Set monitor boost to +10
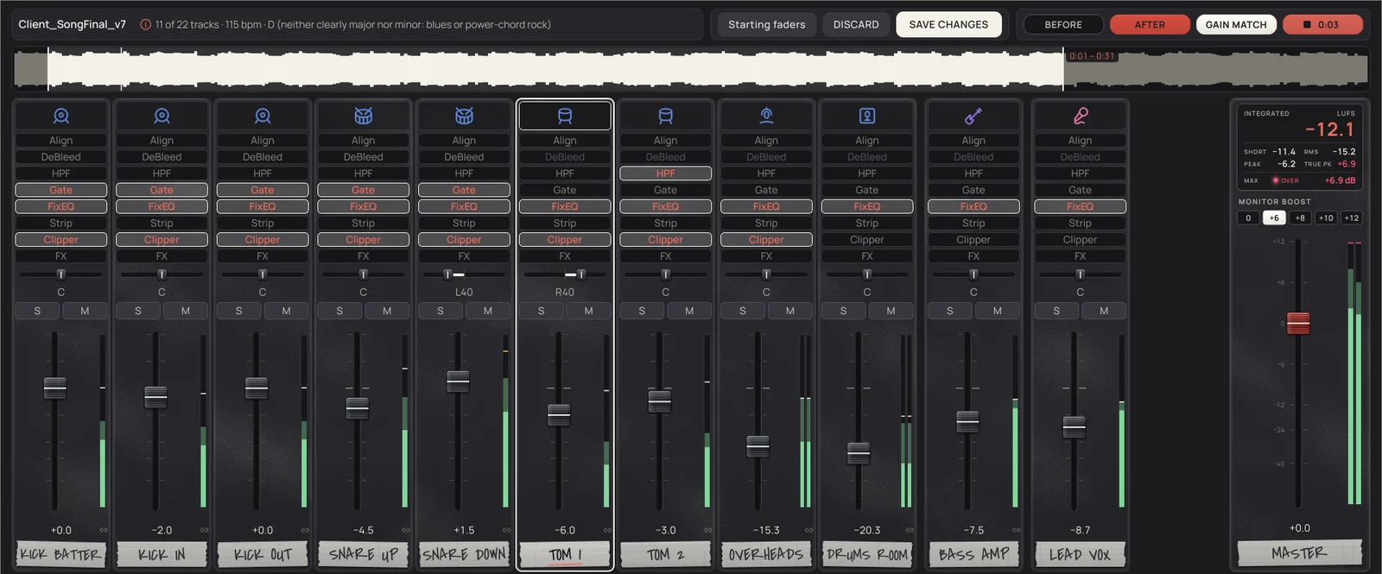 click(x=1326, y=218)
